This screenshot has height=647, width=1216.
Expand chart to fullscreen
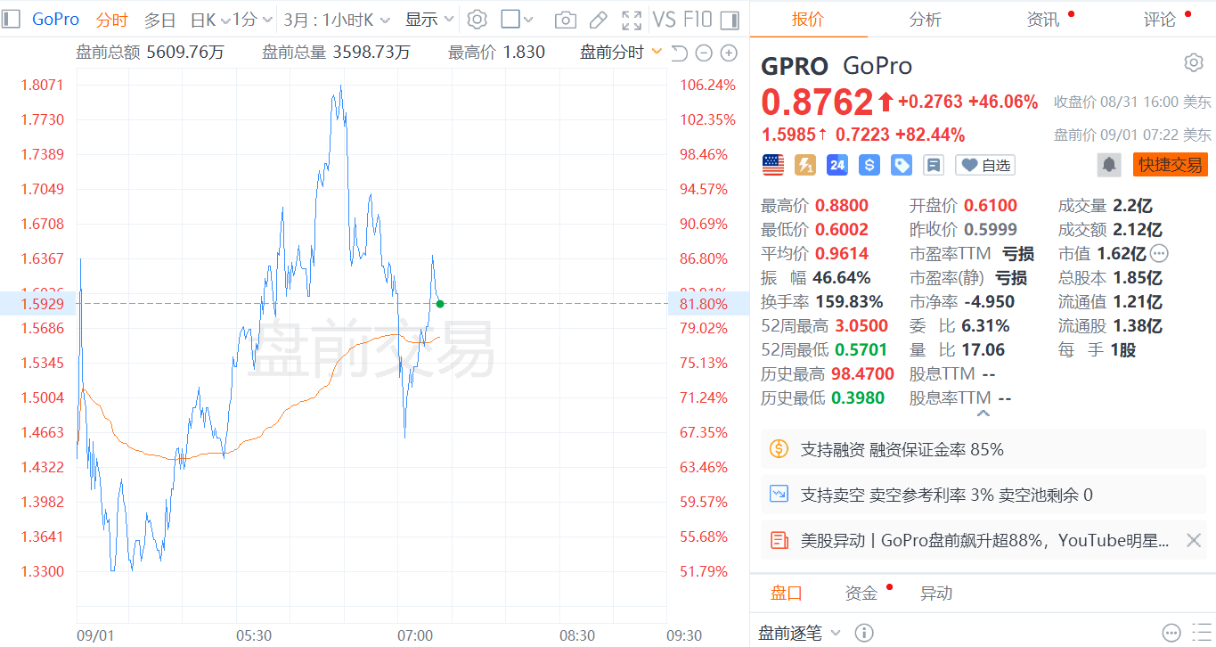pos(632,20)
